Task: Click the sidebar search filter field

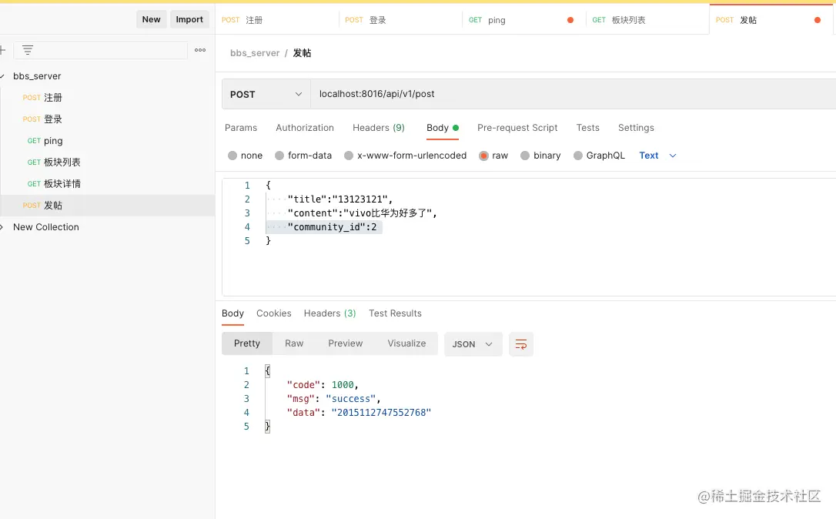Action: (100, 50)
